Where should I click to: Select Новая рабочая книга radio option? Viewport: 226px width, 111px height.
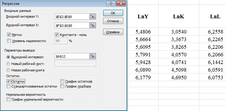point(8,70)
